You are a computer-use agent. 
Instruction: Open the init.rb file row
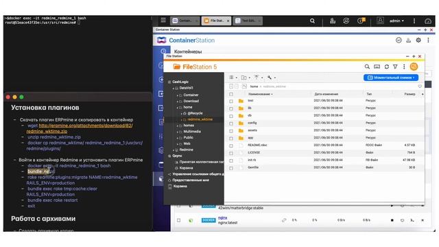[324, 160]
